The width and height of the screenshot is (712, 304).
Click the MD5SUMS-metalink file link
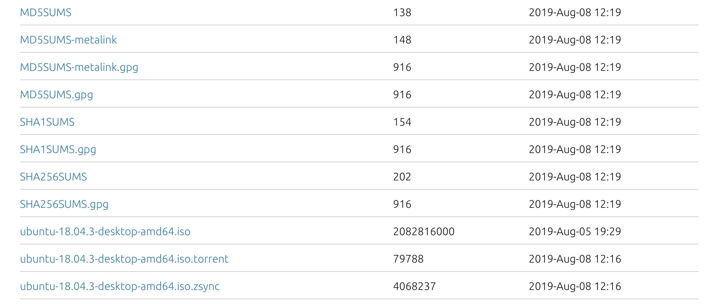coord(68,40)
